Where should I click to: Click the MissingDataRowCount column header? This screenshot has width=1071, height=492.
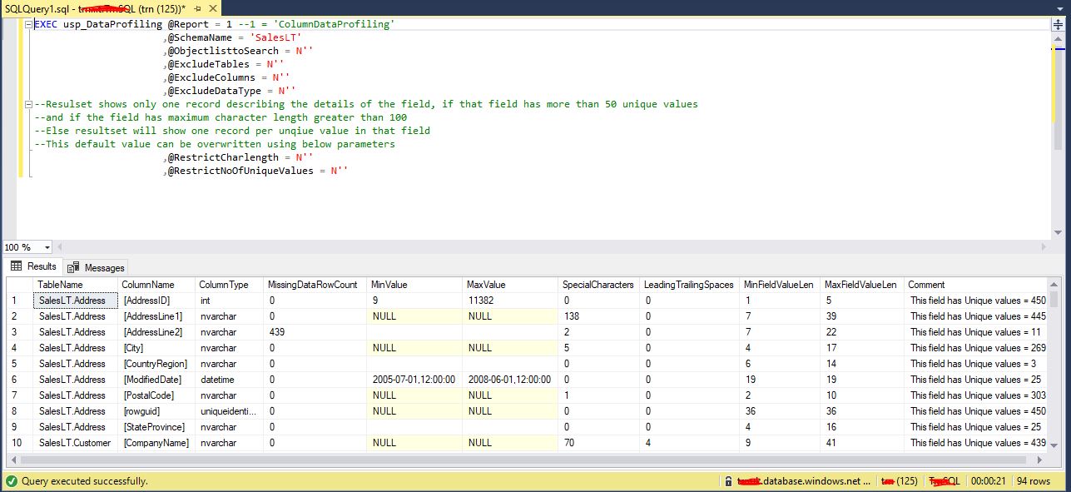click(x=315, y=285)
